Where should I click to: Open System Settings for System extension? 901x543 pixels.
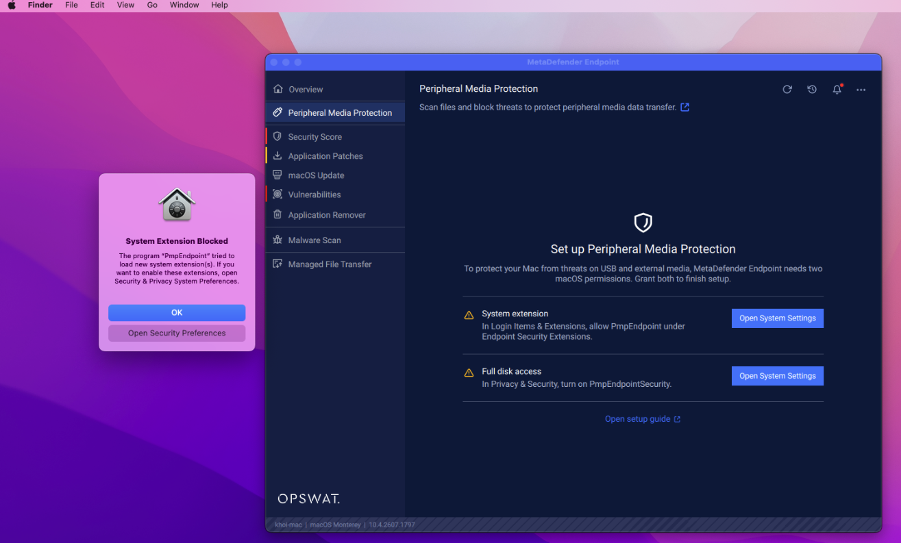pos(778,318)
